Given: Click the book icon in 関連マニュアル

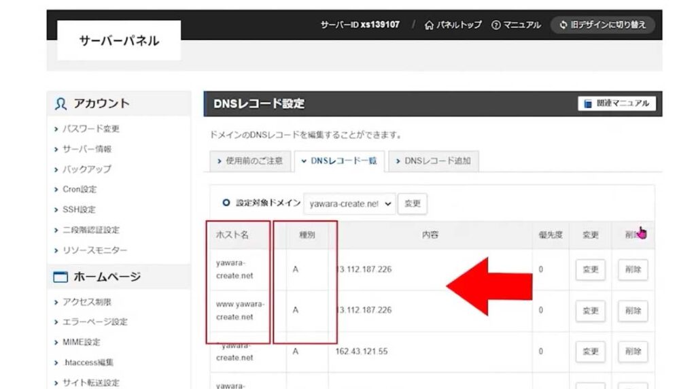Looking at the screenshot, I should click(588, 103).
